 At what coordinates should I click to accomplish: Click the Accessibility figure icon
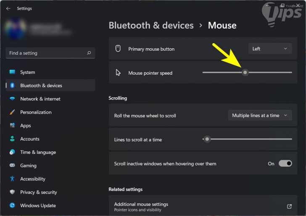12,179
